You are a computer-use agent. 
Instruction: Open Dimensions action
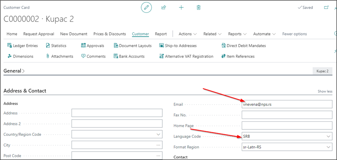coord(21,56)
